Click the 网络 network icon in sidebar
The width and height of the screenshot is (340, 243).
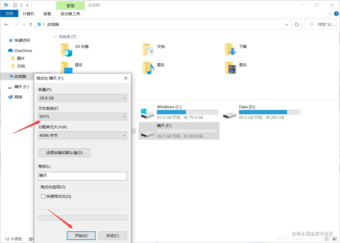tap(11, 97)
